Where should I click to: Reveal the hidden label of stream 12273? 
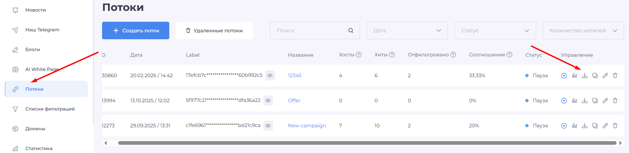coord(268,126)
